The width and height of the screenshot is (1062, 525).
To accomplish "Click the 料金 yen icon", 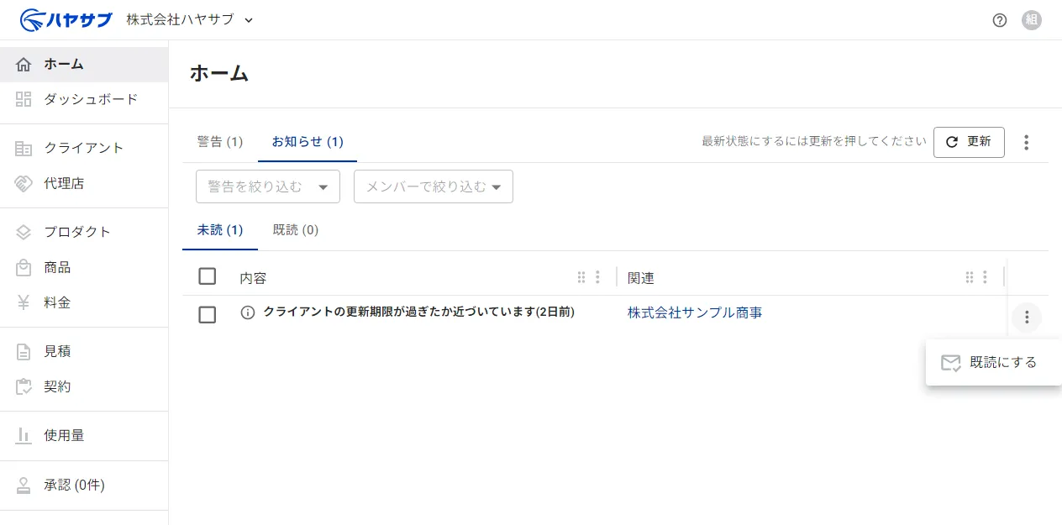I will point(24,302).
